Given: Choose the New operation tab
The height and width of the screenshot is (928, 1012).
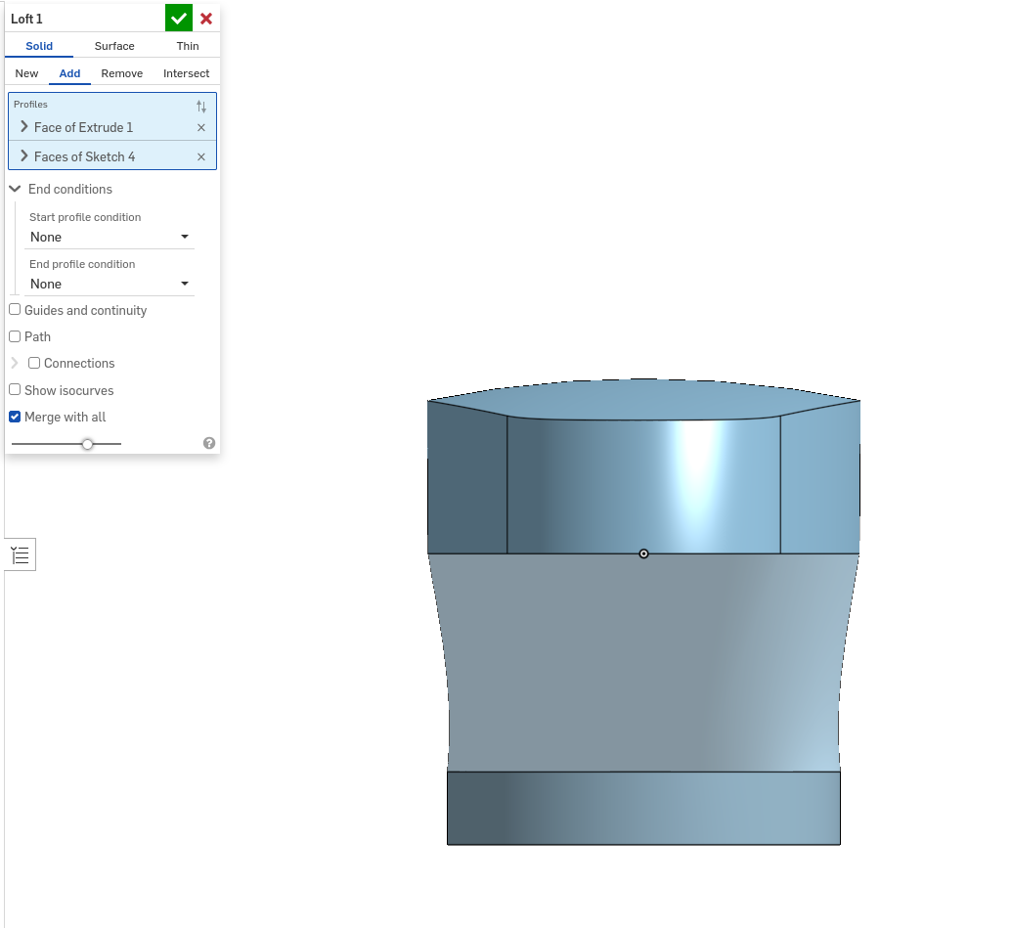Looking at the screenshot, I should [x=26, y=73].
